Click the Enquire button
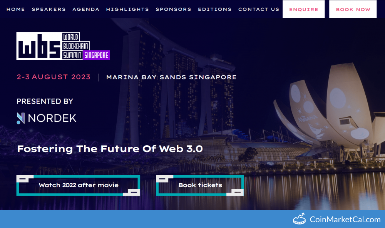 click(x=303, y=9)
